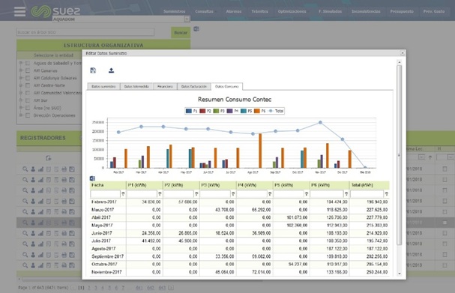Check the AM Canarias checkbox

pos(28,70)
